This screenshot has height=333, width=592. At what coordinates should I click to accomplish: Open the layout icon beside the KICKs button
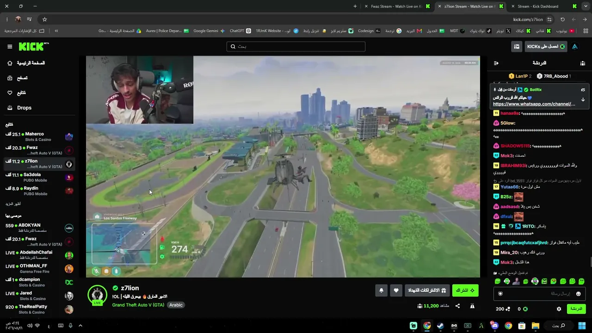517,47
